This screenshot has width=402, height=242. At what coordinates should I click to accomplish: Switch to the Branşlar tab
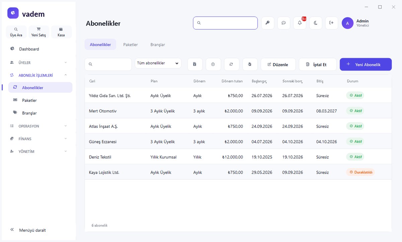158,45
